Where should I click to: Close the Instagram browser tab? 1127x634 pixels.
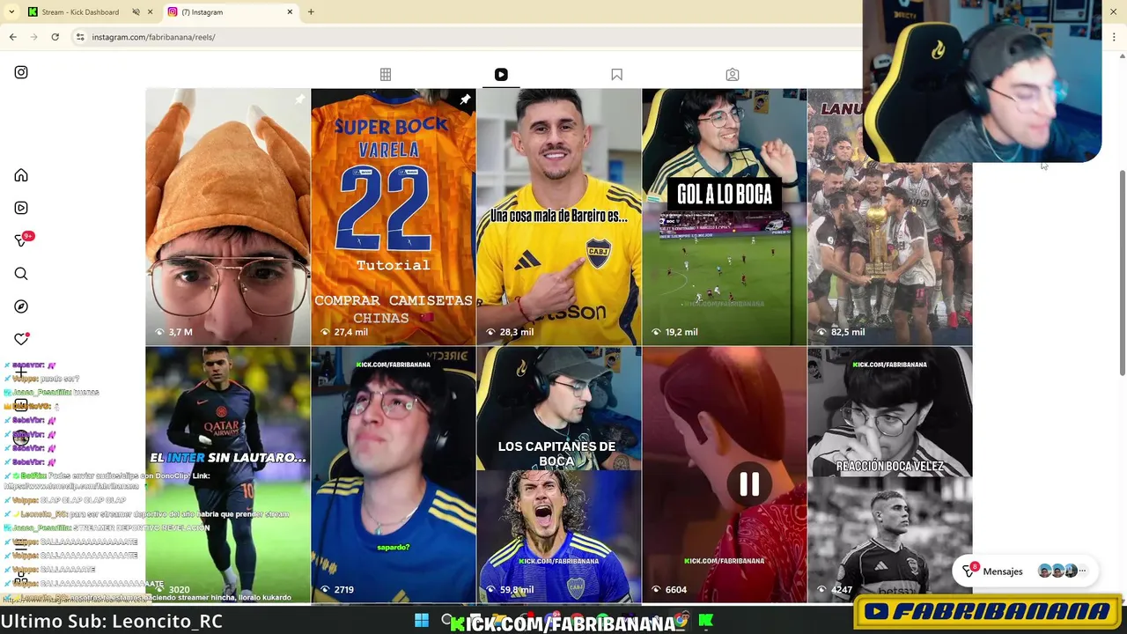290,12
